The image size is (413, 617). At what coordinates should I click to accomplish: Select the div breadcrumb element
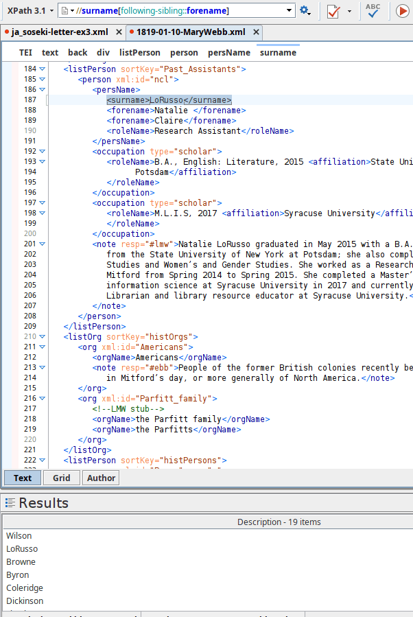[x=103, y=53]
